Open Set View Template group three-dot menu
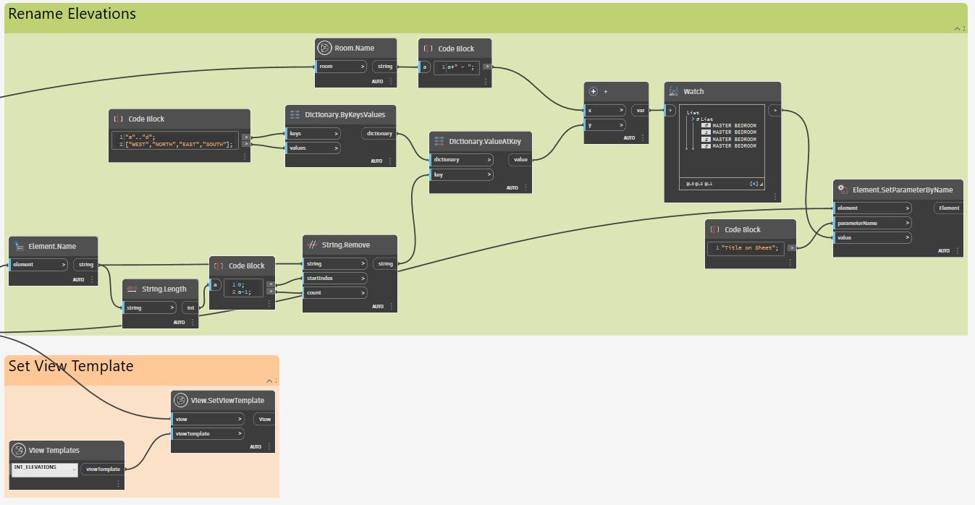The image size is (975, 505). [277, 381]
